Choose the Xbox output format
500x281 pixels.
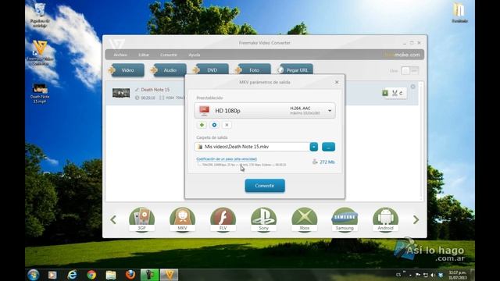tap(304, 219)
